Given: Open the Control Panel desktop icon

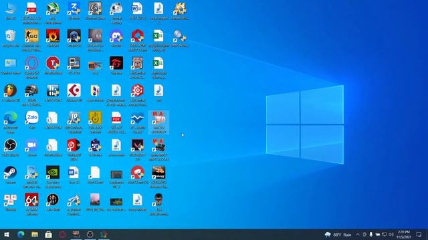Looking at the screenshot, I should pos(11,66).
